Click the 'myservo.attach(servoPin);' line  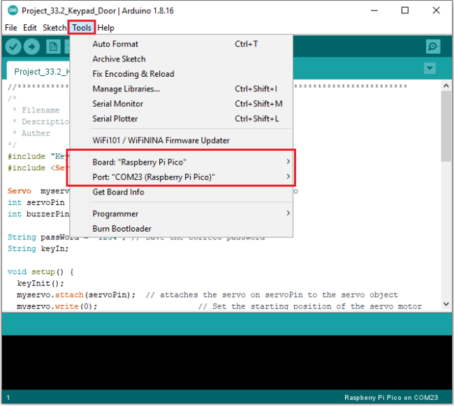(76, 295)
